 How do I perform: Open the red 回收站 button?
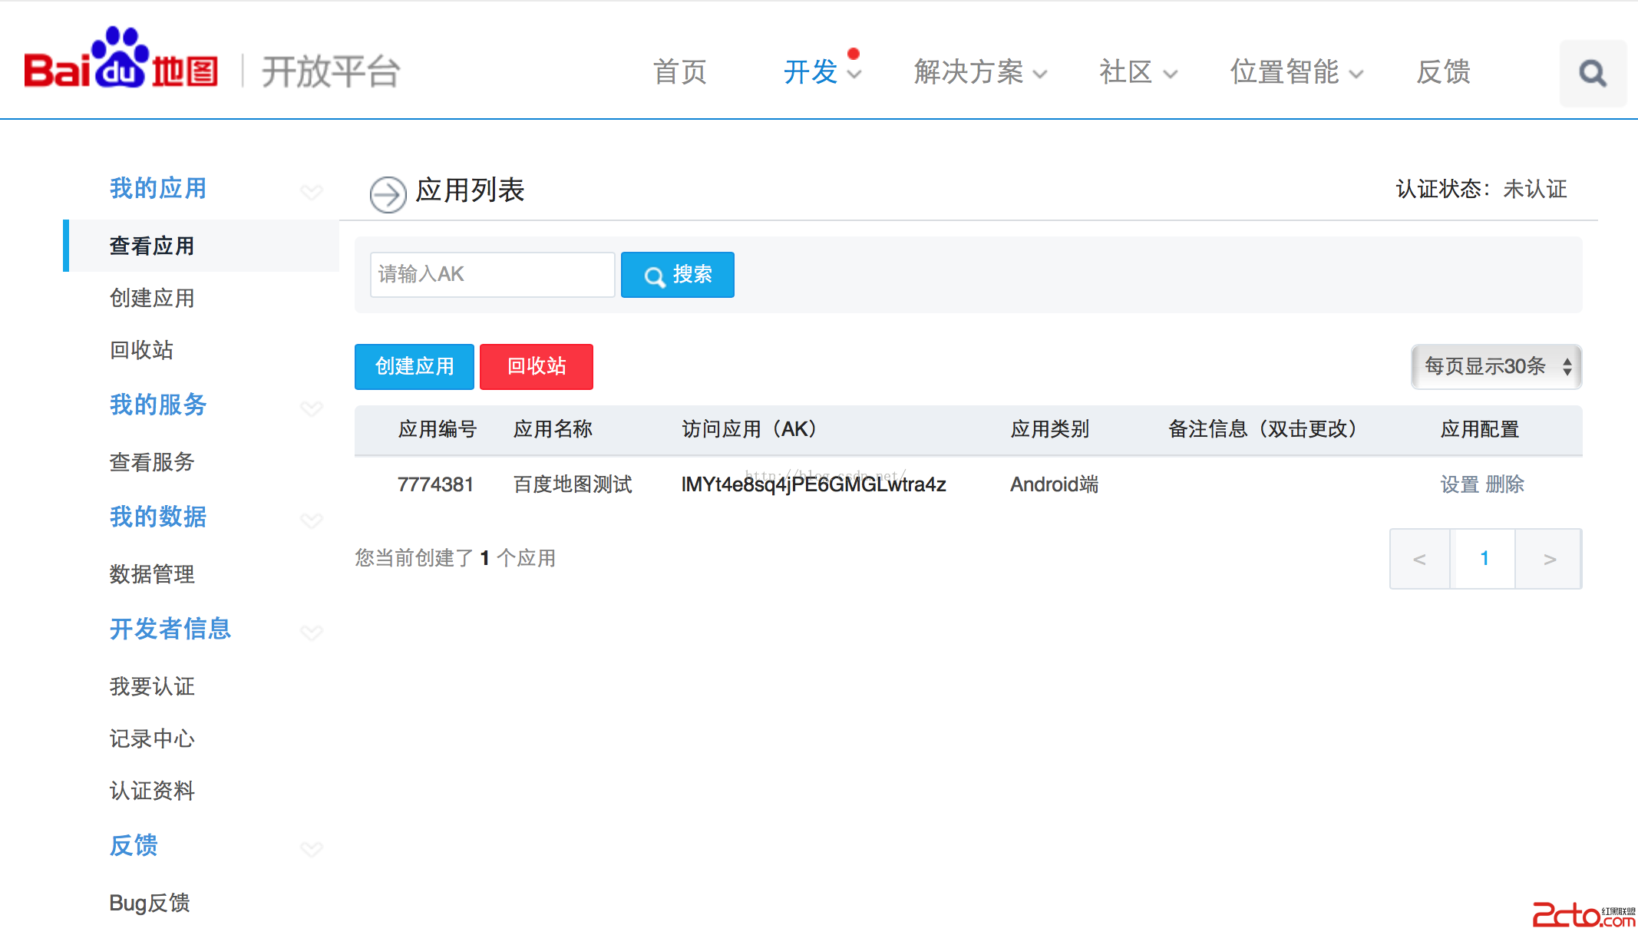pyautogui.click(x=536, y=366)
